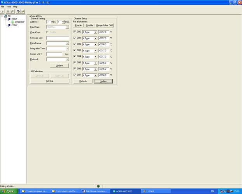242x194 pixels.
Task: Toggle the CH3 channel checkbox
Action: tap(75, 50)
